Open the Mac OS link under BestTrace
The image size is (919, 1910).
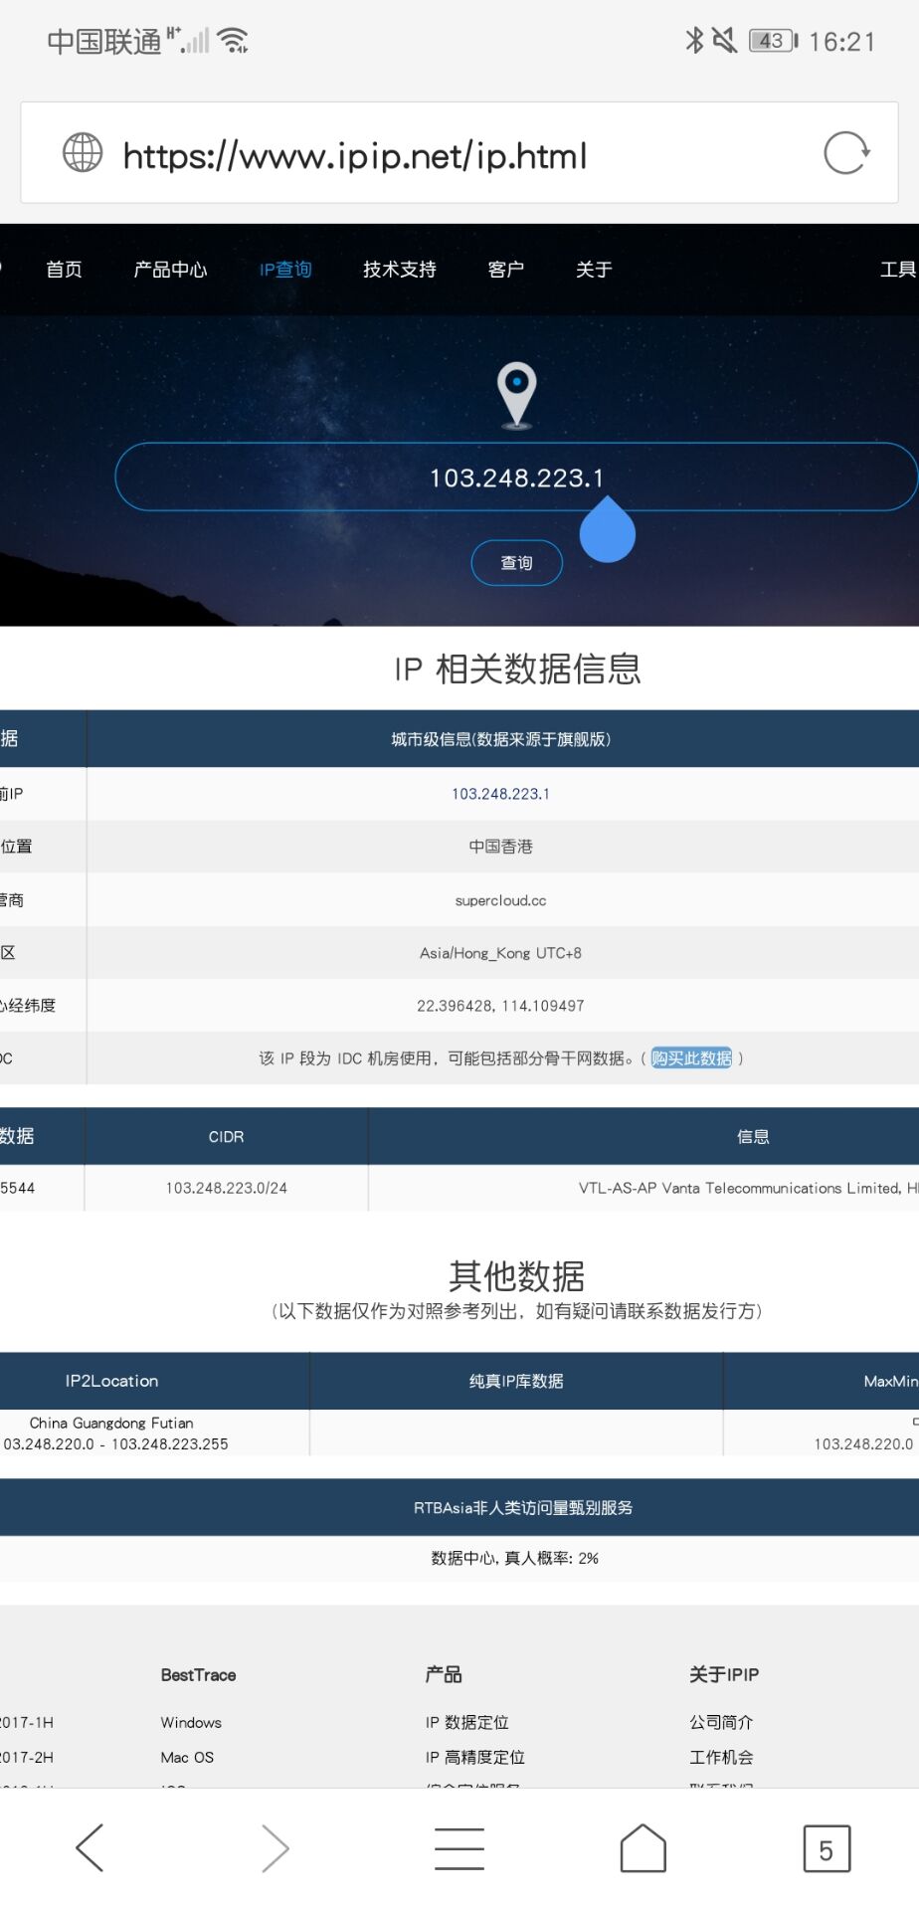187,1757
